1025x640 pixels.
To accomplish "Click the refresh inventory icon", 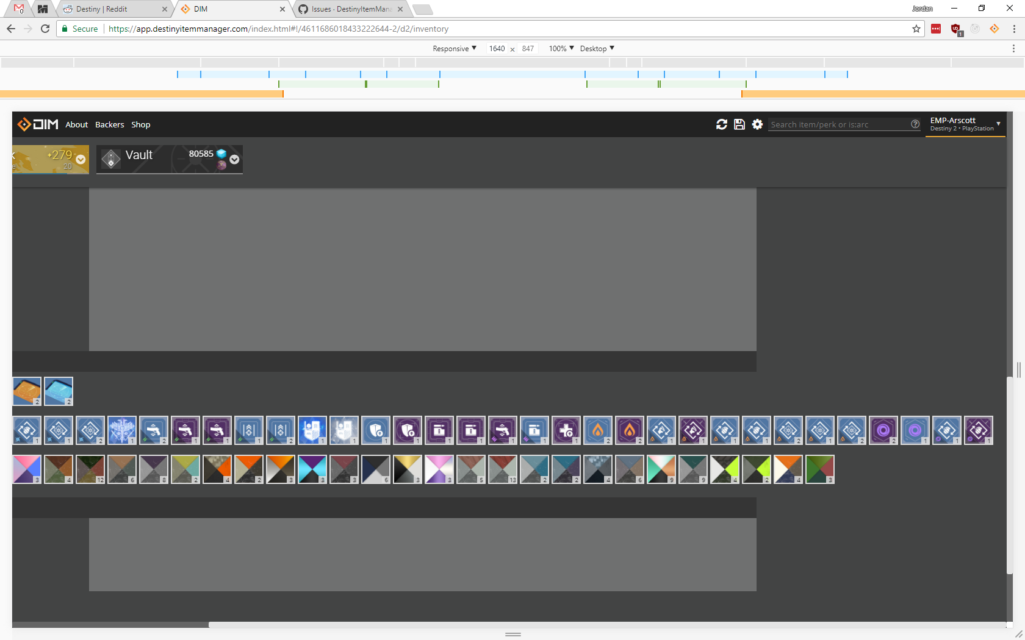I will [x=722, y=124].
